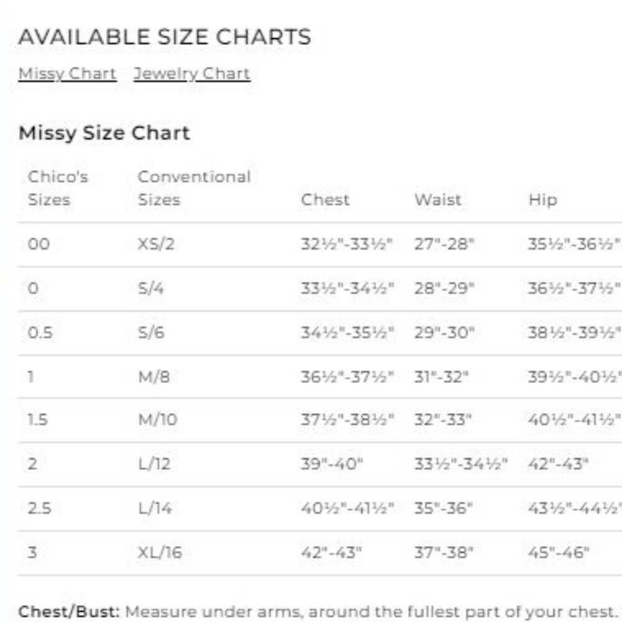Viewport: 622px width, 622px height.
Task: Select the XL/16 conventional size cell
Action: pyautogui.click(x=160, y=552)
